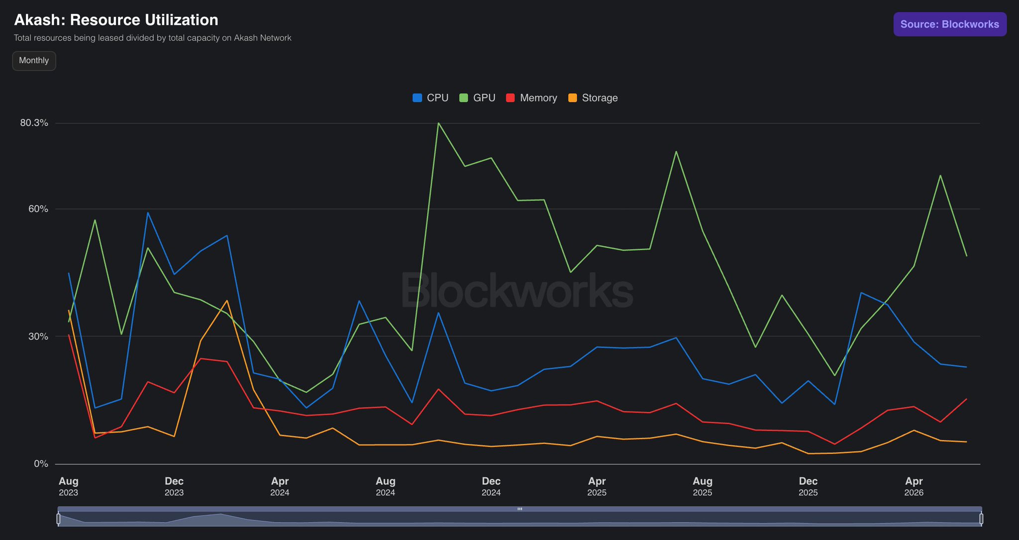This screenshot has height=540, width=1019.
Task: Click the "Apr 2024" x-axis label
Action: click(280, 487)
